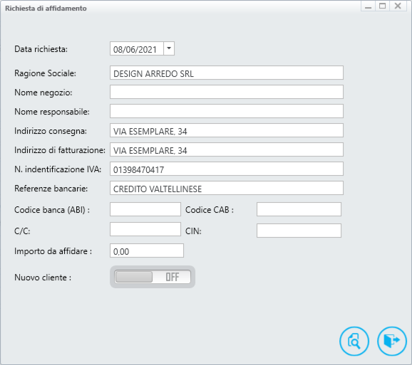Click the Referenze bancarie field

click(x=227, y=188)
